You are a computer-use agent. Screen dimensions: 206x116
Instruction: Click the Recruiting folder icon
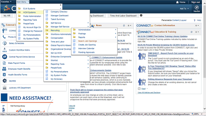pyautogui.click(x=47, y=30)
